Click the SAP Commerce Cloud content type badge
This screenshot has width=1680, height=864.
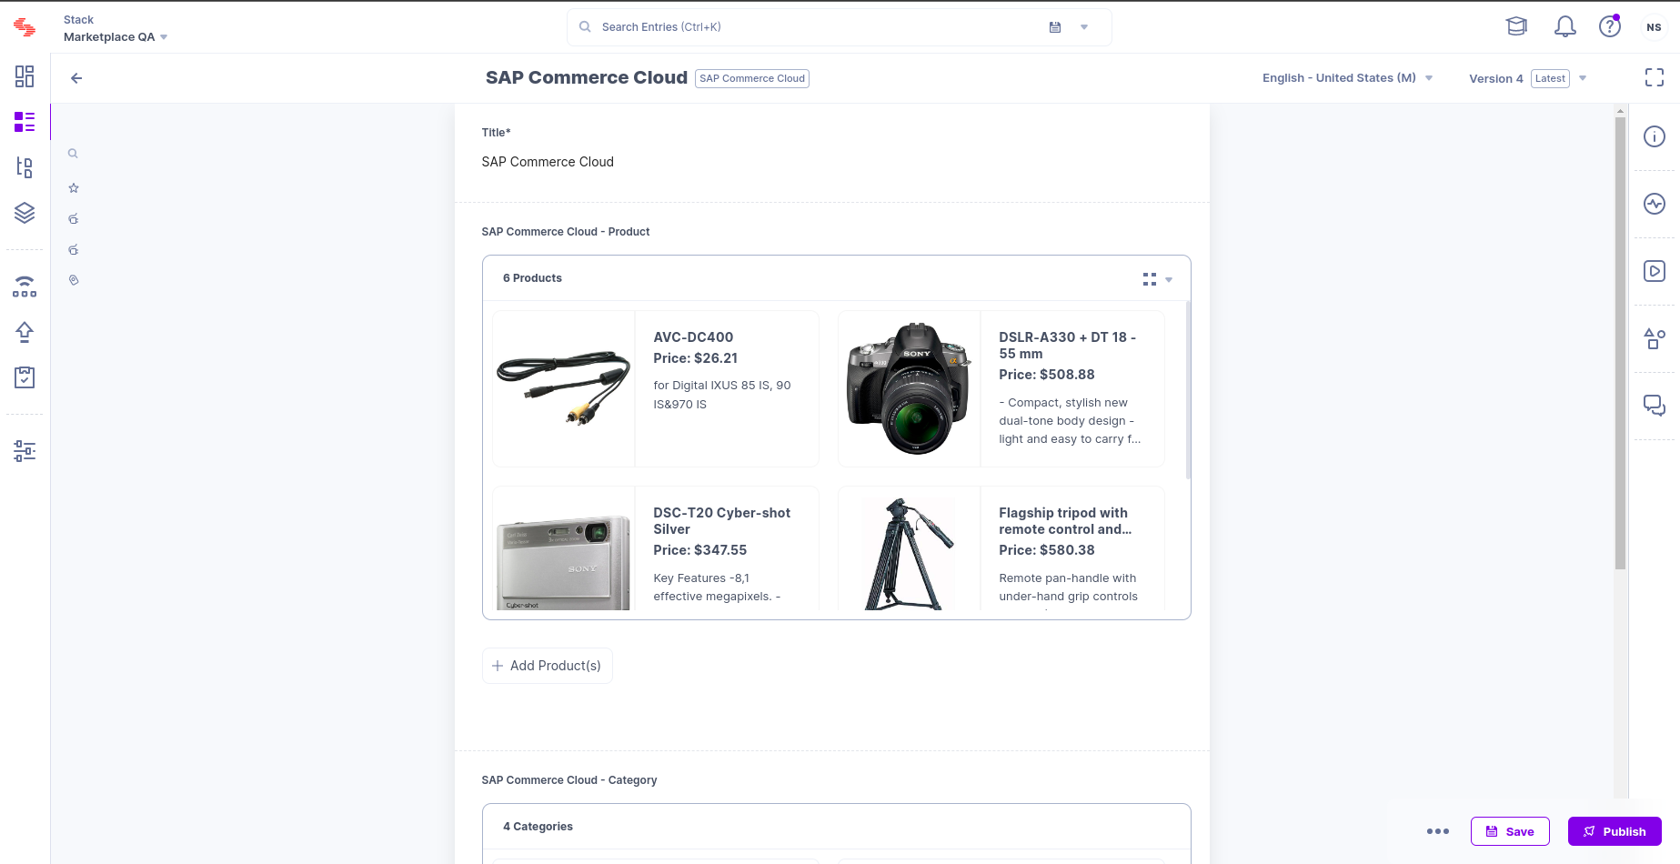tap(752, 78)
